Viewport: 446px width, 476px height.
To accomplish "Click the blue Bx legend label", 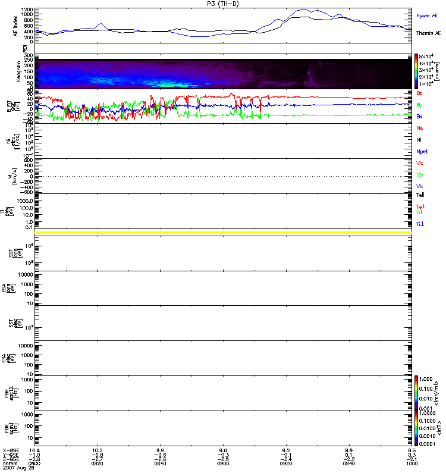I will [x=420, y=117].
